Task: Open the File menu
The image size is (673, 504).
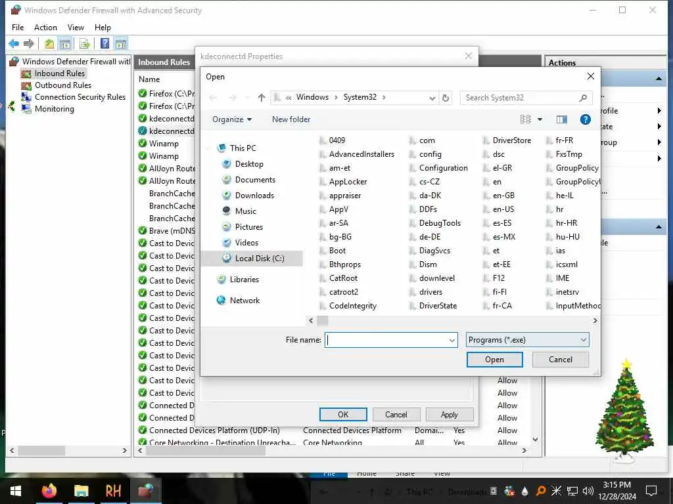Action: [x=18, y=28]
